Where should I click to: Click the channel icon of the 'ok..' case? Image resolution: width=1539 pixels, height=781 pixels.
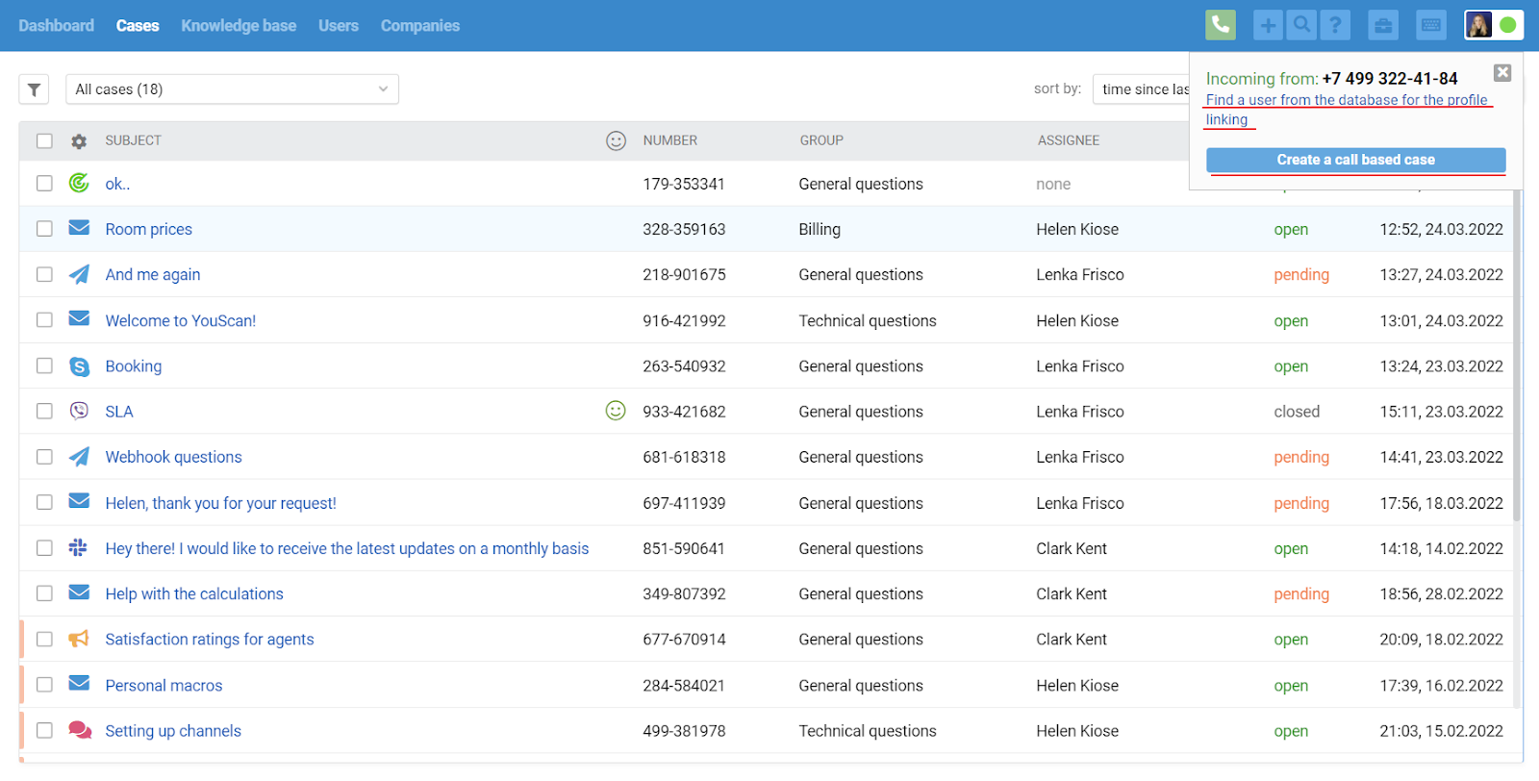(x=79, y=183)
